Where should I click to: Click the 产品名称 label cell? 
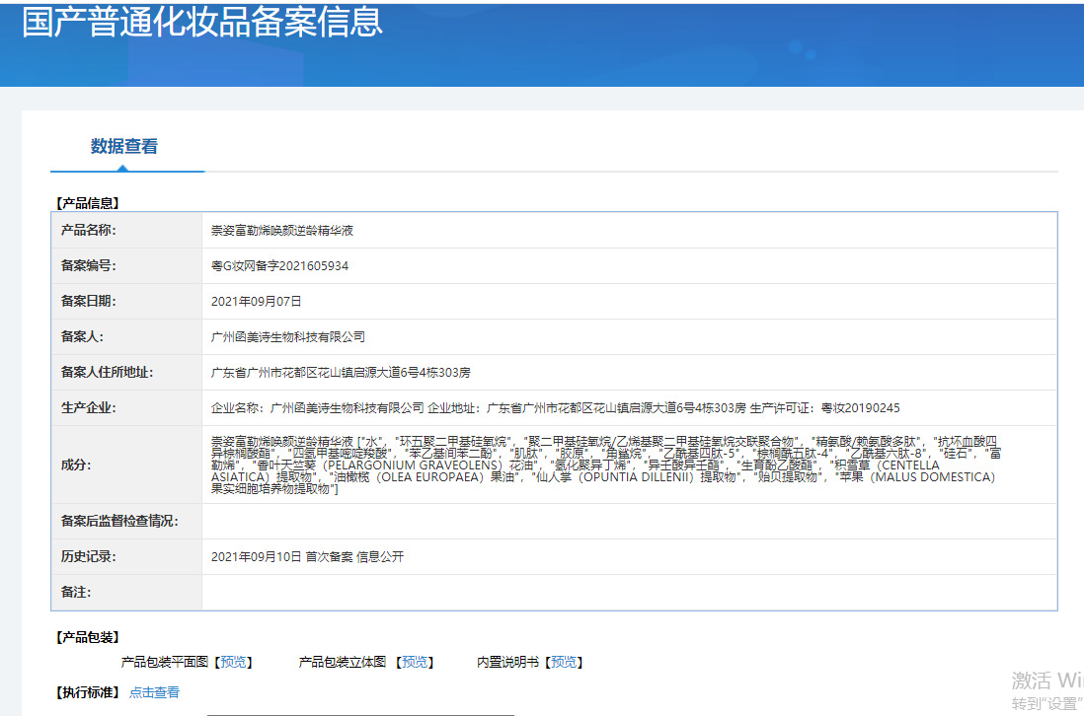coord(89,231)
